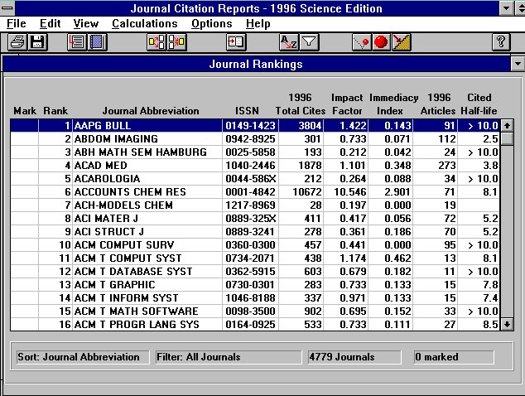Select the ACI MATER J row

[x=255, y=219]
